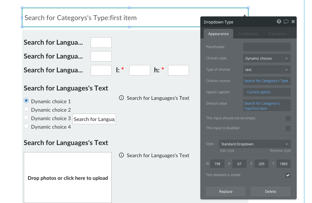This screenshot has width=312, height=203.
Task: Click the Delete button
Action: [x=270, y=191]
